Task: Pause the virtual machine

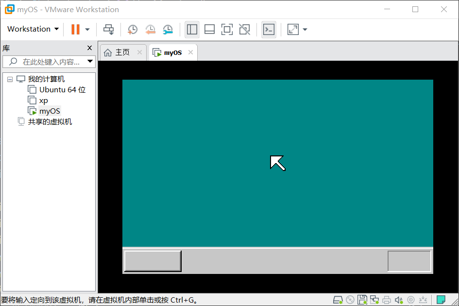Action: pos(75,29)
